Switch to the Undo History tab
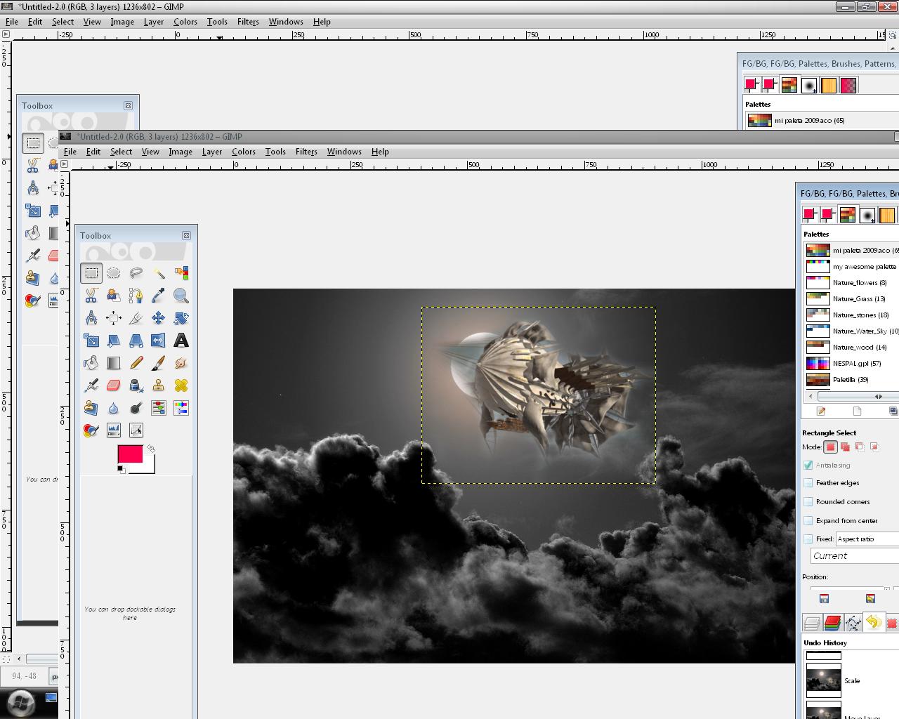Image resolution: width=899 pixels, height=719 pixels. coord(873,622)
